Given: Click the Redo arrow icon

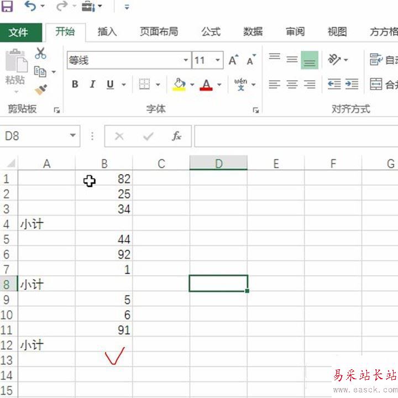Looking at the screenshot, I should [x=62, y=6].
